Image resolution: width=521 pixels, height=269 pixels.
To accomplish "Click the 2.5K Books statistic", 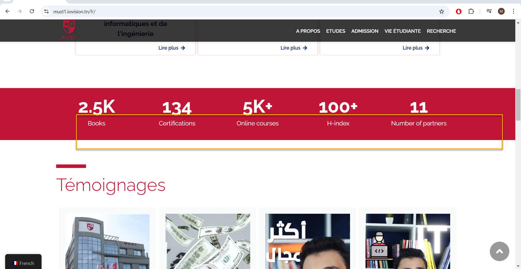I will click(x=97, y=113).
